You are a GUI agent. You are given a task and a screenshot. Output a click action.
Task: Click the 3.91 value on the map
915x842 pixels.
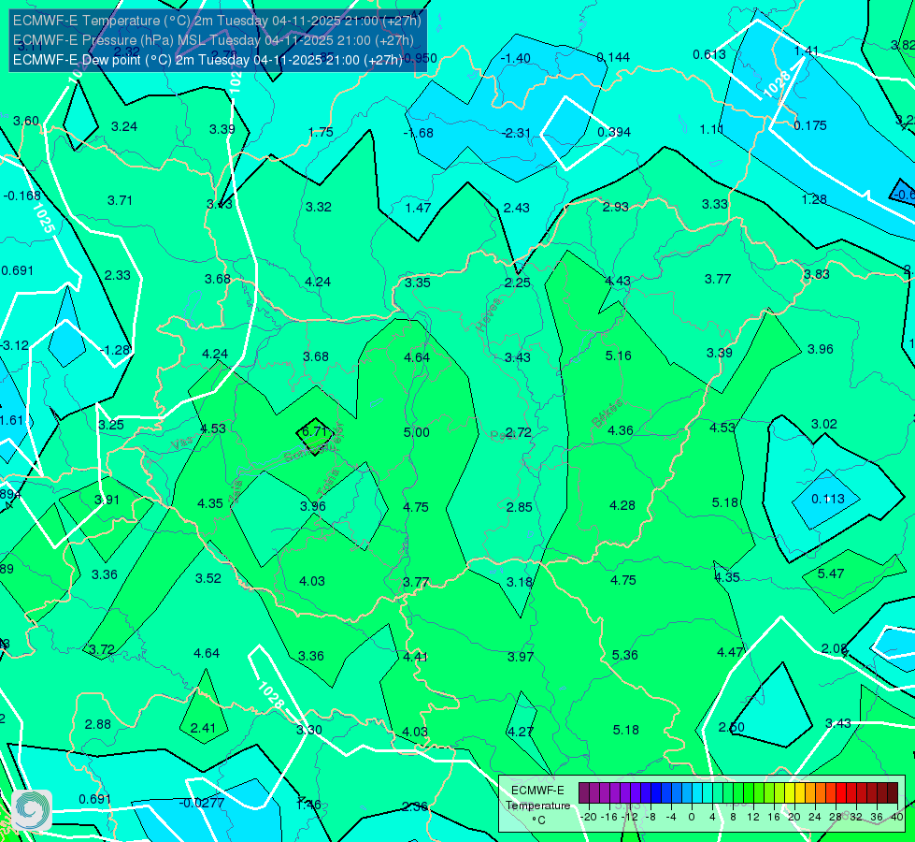point(107,501)
